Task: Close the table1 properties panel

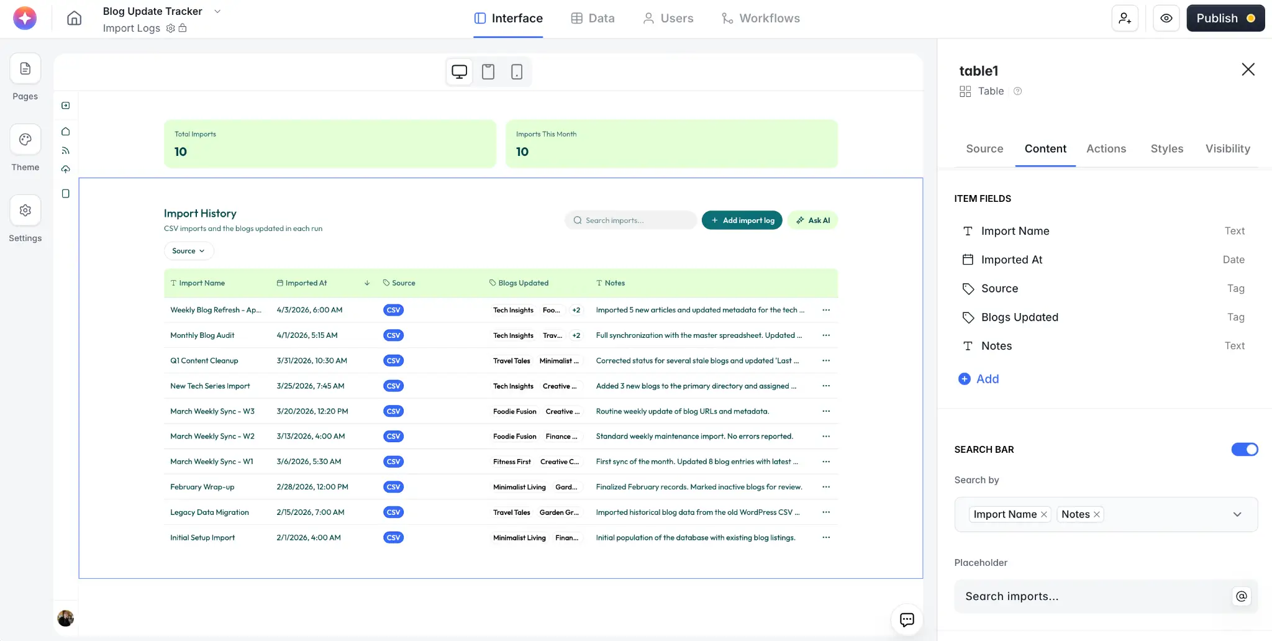Action: pos(1248,70)
